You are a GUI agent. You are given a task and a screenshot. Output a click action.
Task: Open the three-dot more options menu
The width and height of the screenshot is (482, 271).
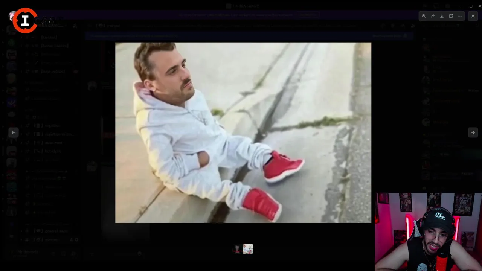pos(460,16)
